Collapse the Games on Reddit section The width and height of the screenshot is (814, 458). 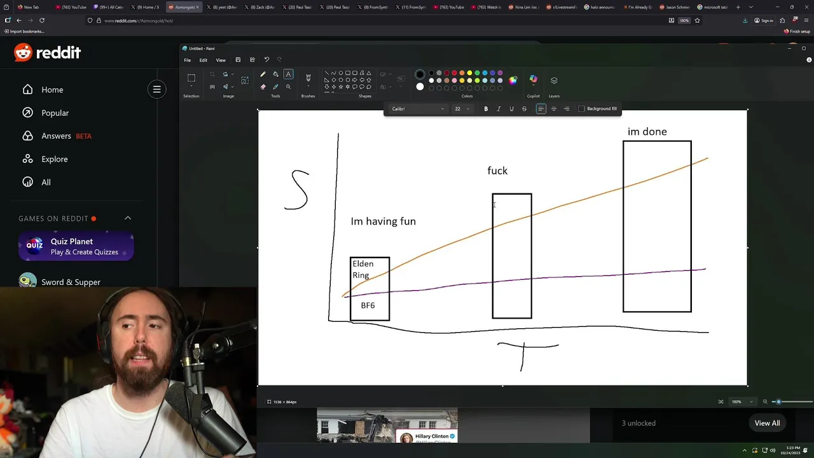(128, 218)
